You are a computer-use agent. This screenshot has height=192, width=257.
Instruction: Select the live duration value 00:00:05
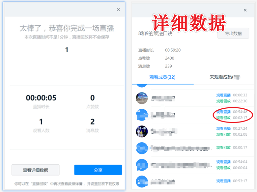pos(41,98)
